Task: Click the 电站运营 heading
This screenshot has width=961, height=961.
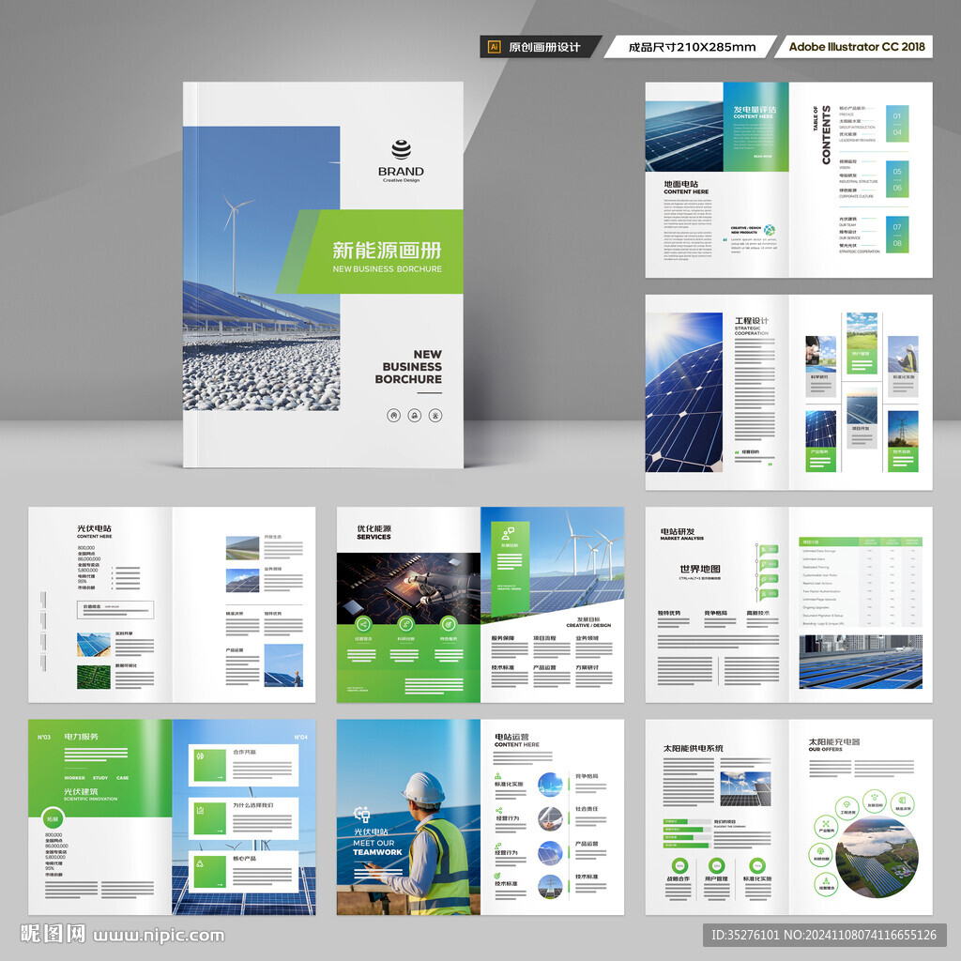Action: click(x=511, y=736)
